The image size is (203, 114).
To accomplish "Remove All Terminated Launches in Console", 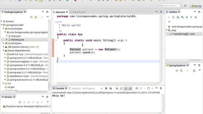I will click(x=110, y=88).
